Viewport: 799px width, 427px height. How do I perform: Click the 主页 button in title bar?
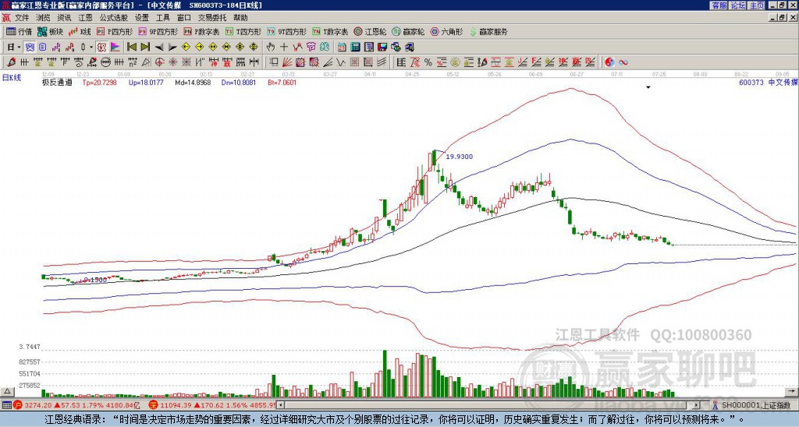click(x=757, y=5)
